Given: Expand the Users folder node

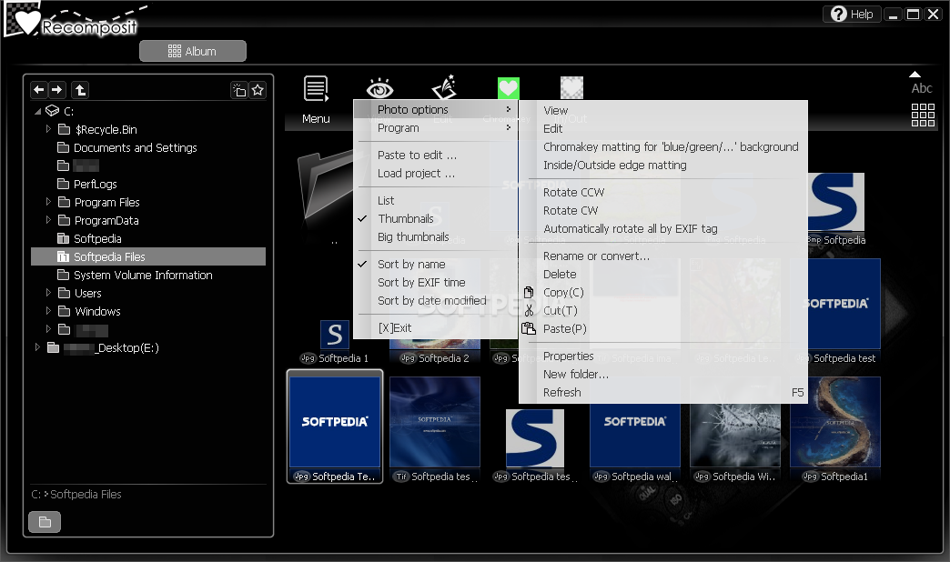Looking at the screenshot, I should 48,293.
